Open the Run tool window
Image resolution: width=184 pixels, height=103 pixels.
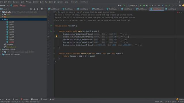[x=8, y=99]
